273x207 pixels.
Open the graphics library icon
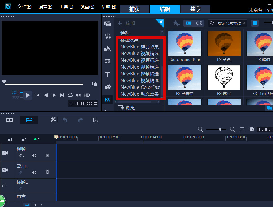pos(108,87)
